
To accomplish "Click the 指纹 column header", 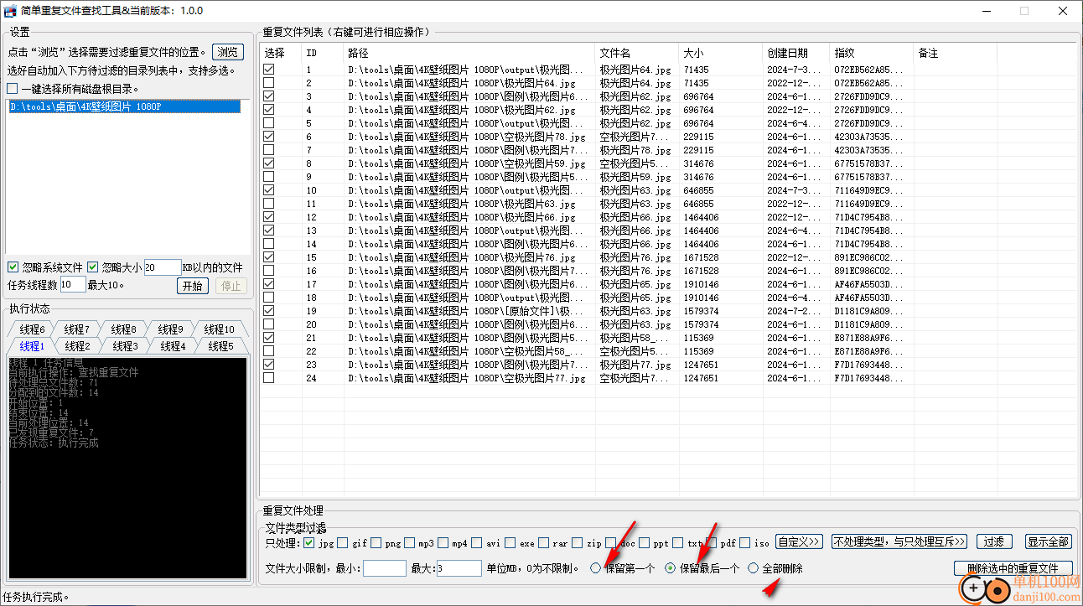I will [x=872, y=53].
